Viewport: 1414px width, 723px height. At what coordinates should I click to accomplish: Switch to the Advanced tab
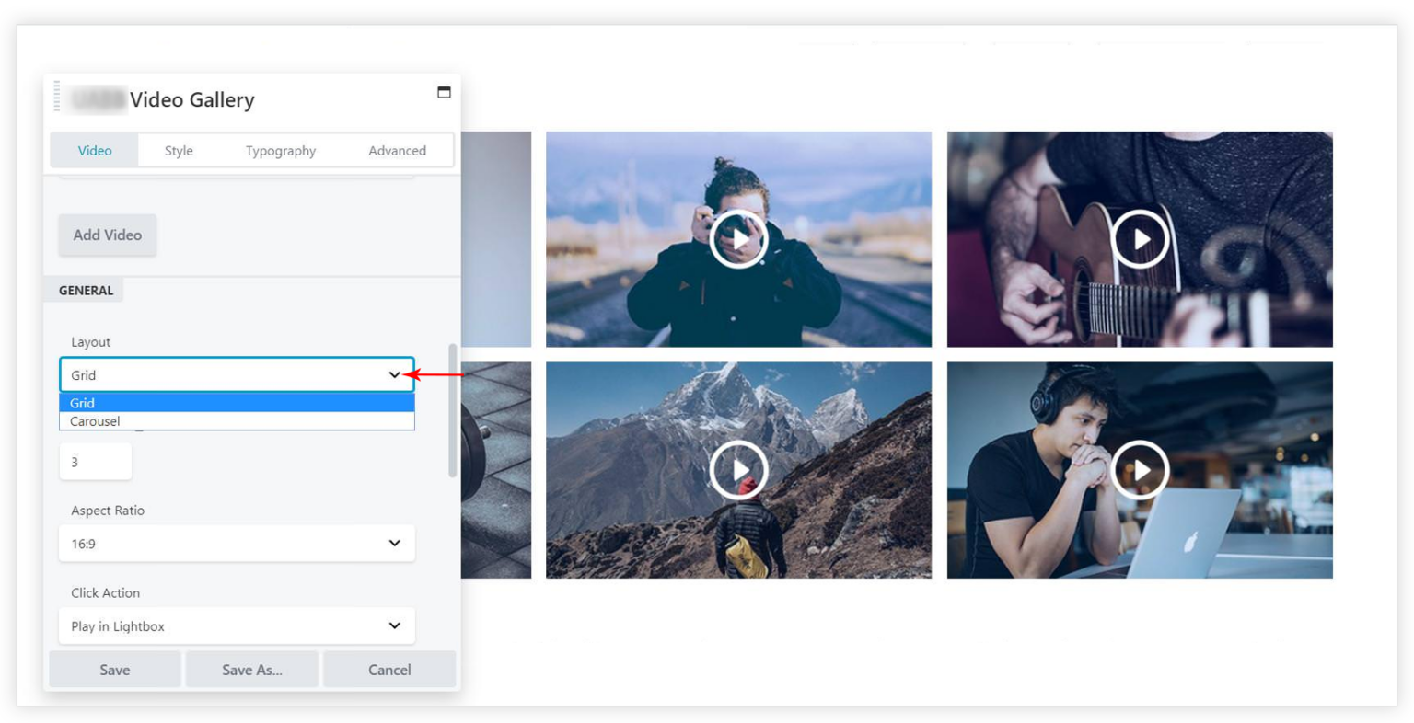click(397, 150)
